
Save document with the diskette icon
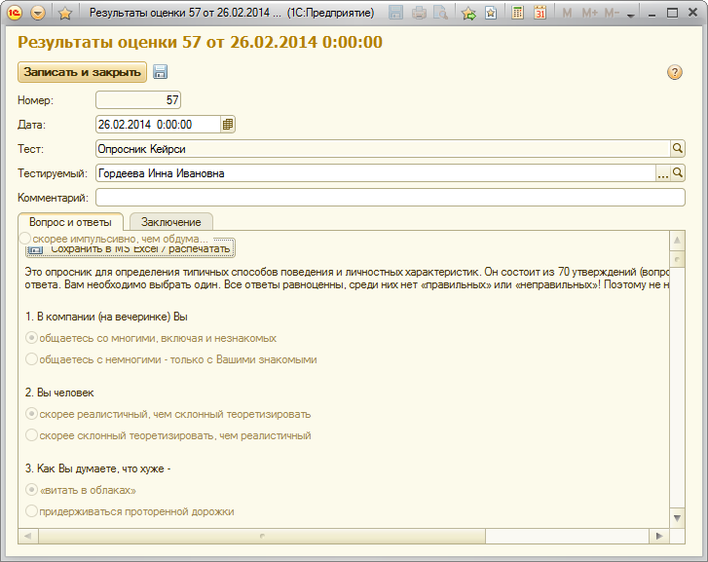tap(161, 72)
